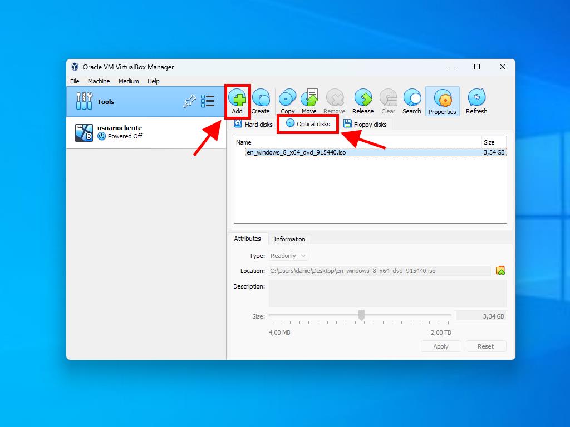Open the Information tab

tap(289, 239)
